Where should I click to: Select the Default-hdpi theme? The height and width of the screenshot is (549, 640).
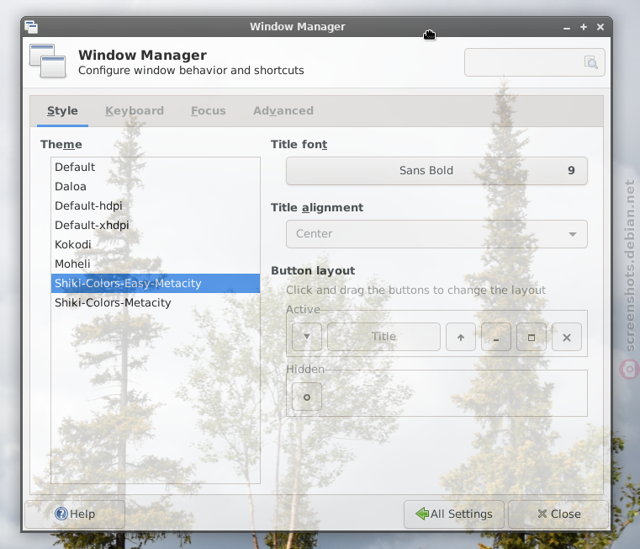(155, 205)
